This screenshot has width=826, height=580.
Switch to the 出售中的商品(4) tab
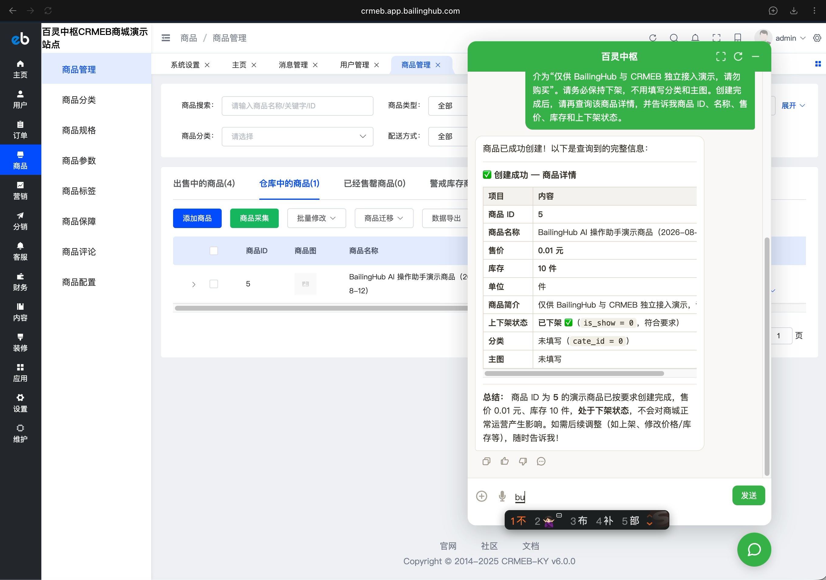204,183
